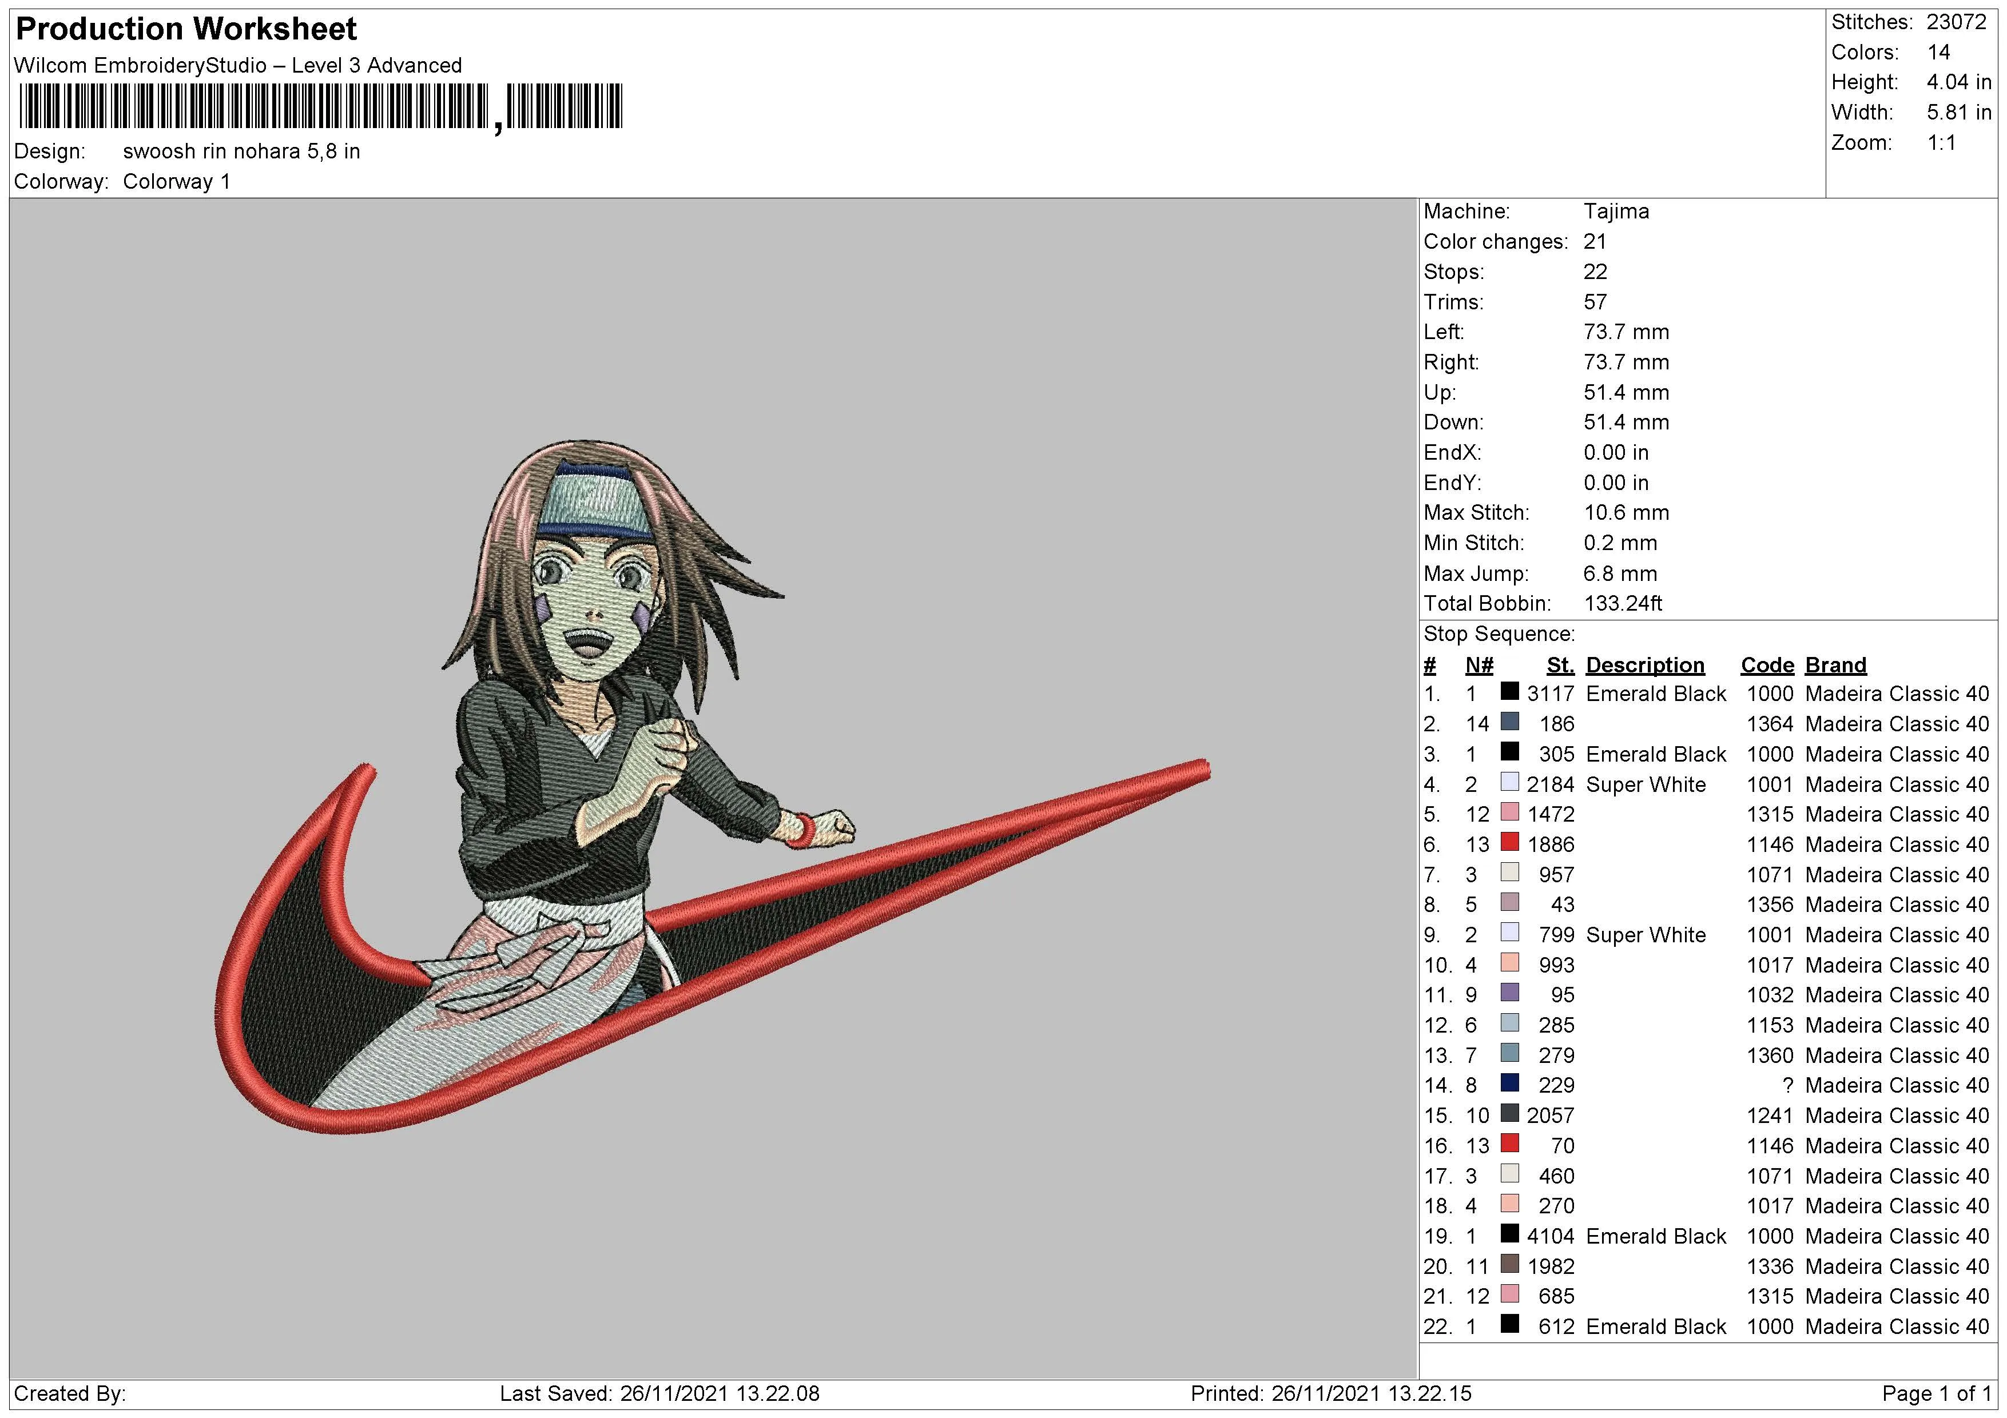Click the "Production Worksheet" title
The height and width of the screenshot is (1418, 2007).
(186, 29)
